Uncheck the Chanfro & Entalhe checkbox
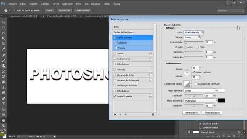This screenshot has width=247, height=139. tap(115, 37)
